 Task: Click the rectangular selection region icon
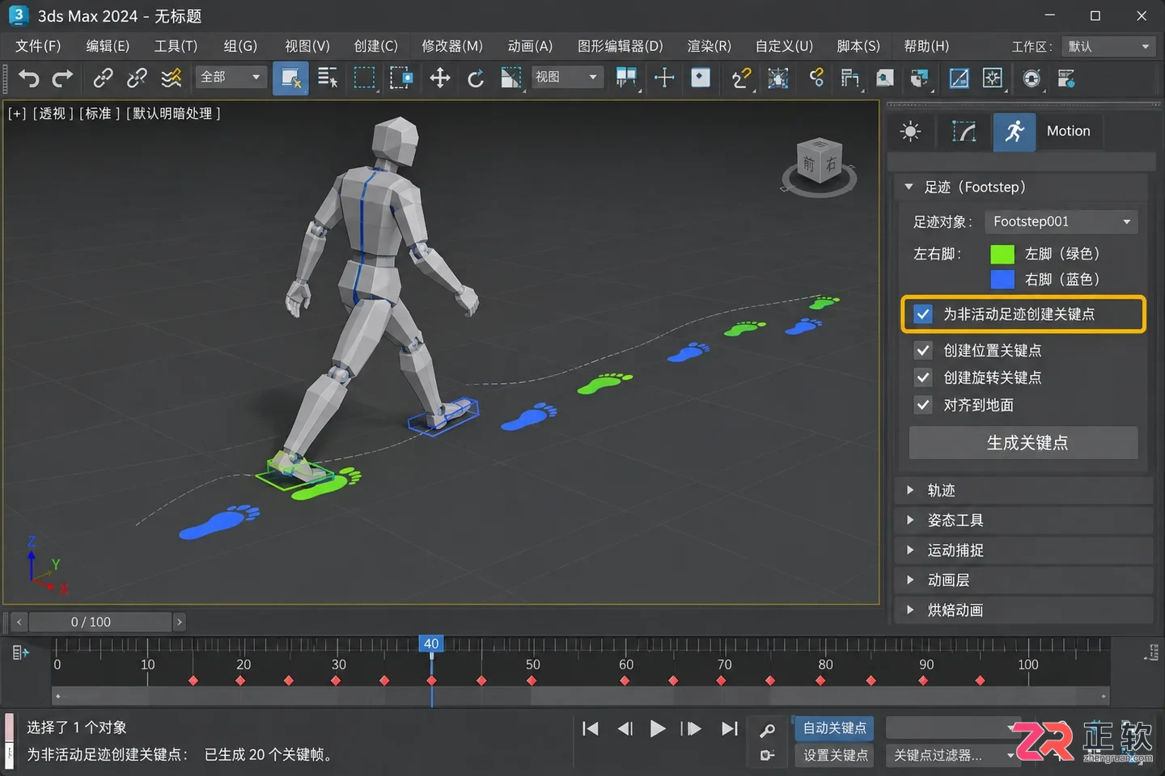(x=364, y=78)
